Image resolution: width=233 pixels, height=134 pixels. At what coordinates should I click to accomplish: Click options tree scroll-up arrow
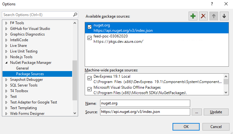click(x=75, y=23)
